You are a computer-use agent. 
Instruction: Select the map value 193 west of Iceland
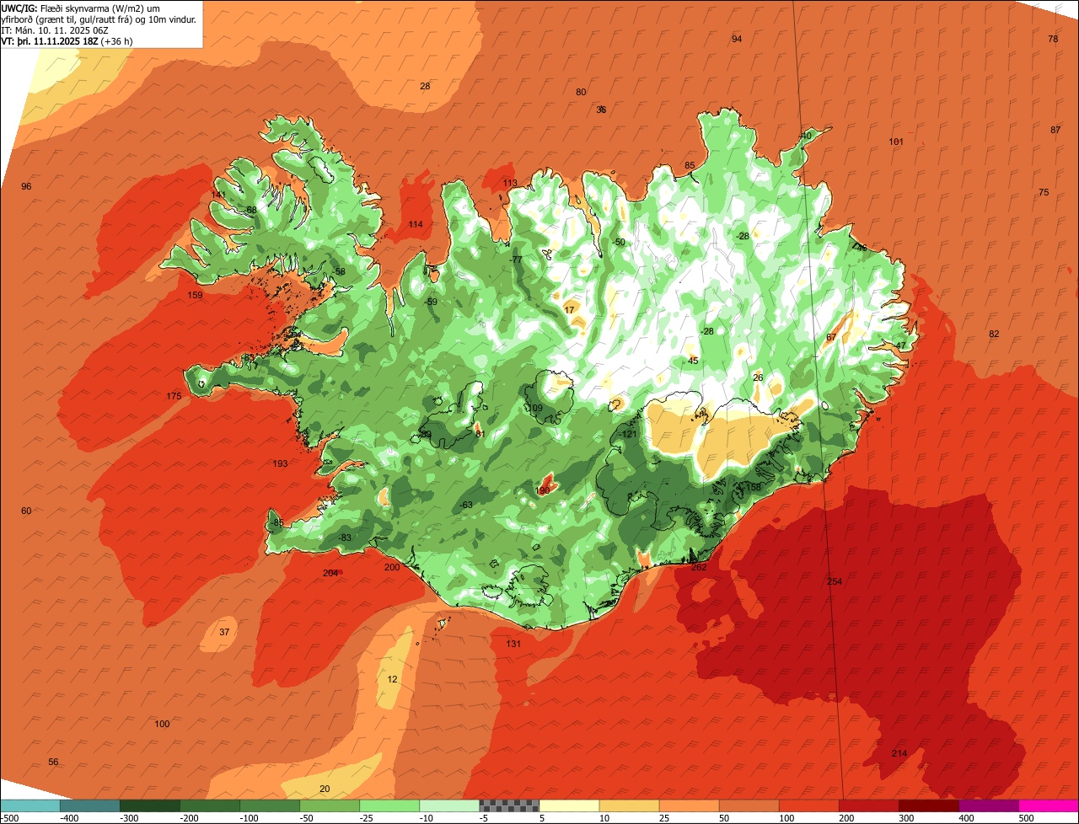pos(280,463)
